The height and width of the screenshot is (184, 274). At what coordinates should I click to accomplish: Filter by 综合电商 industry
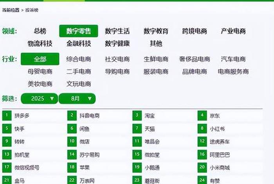[79, 59]
